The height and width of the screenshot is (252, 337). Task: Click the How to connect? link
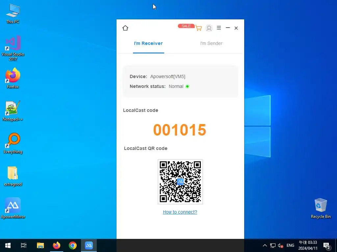[180, 212]
